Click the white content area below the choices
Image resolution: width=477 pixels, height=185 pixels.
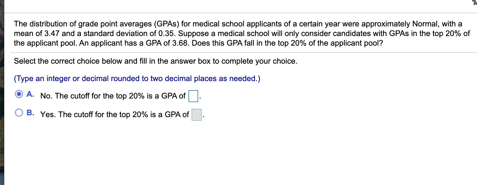click(211, 150)
